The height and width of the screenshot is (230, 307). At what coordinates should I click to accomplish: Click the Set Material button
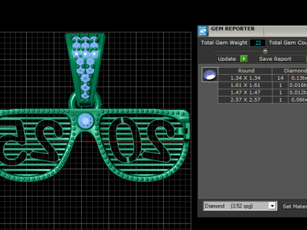pos(294,206)
